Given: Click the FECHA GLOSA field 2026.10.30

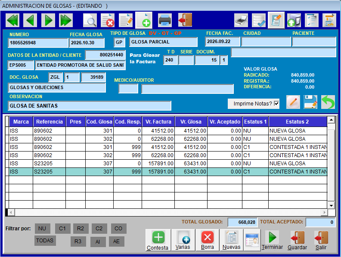Looking at the screenshot, I should point(87,43).
